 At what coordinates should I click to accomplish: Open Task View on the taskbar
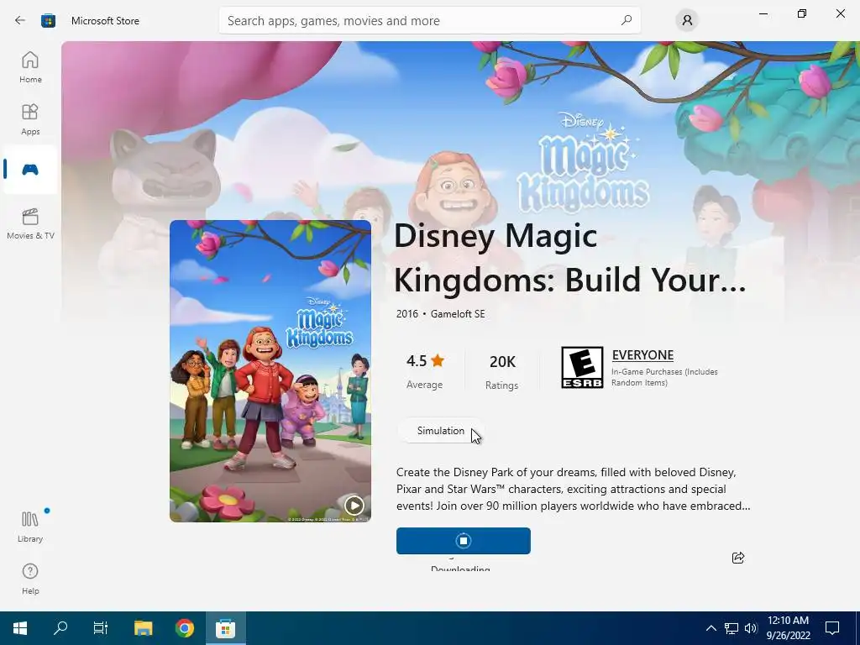(x=101, y=628)
